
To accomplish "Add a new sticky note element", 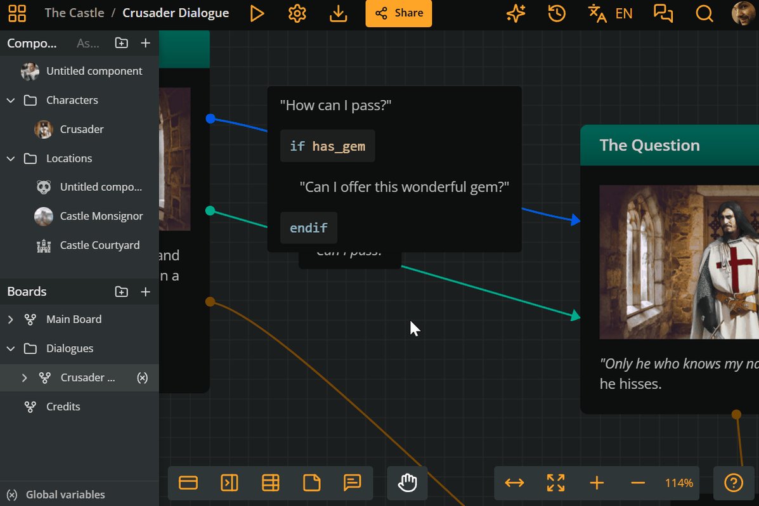I will [312, 483].
